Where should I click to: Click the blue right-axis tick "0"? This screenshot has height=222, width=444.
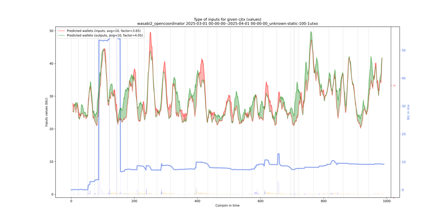pyautogui.click(x=403, y=190)
